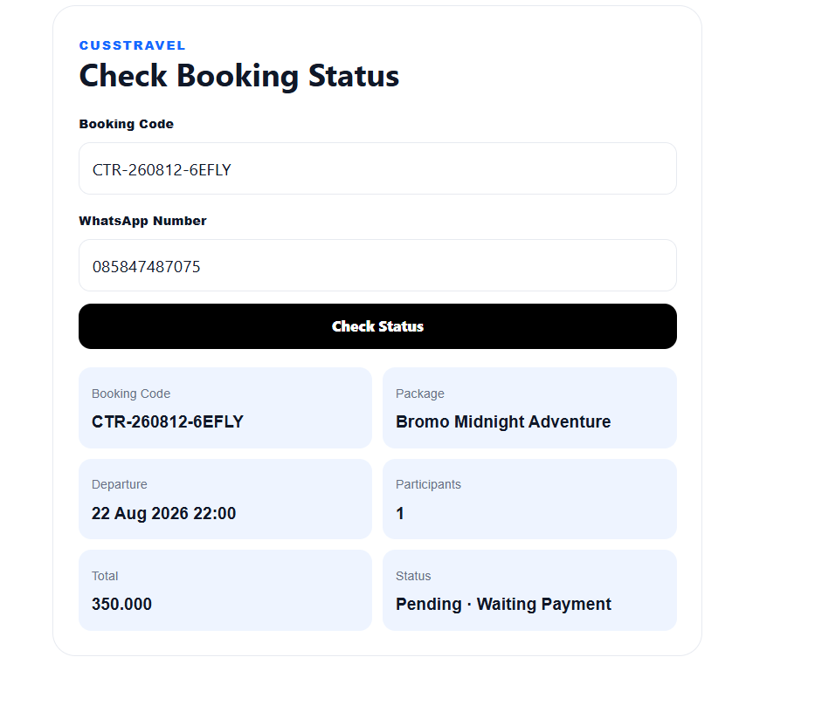Select the Status result card
This screenshot has width=815, height=705.
[529, 591]
